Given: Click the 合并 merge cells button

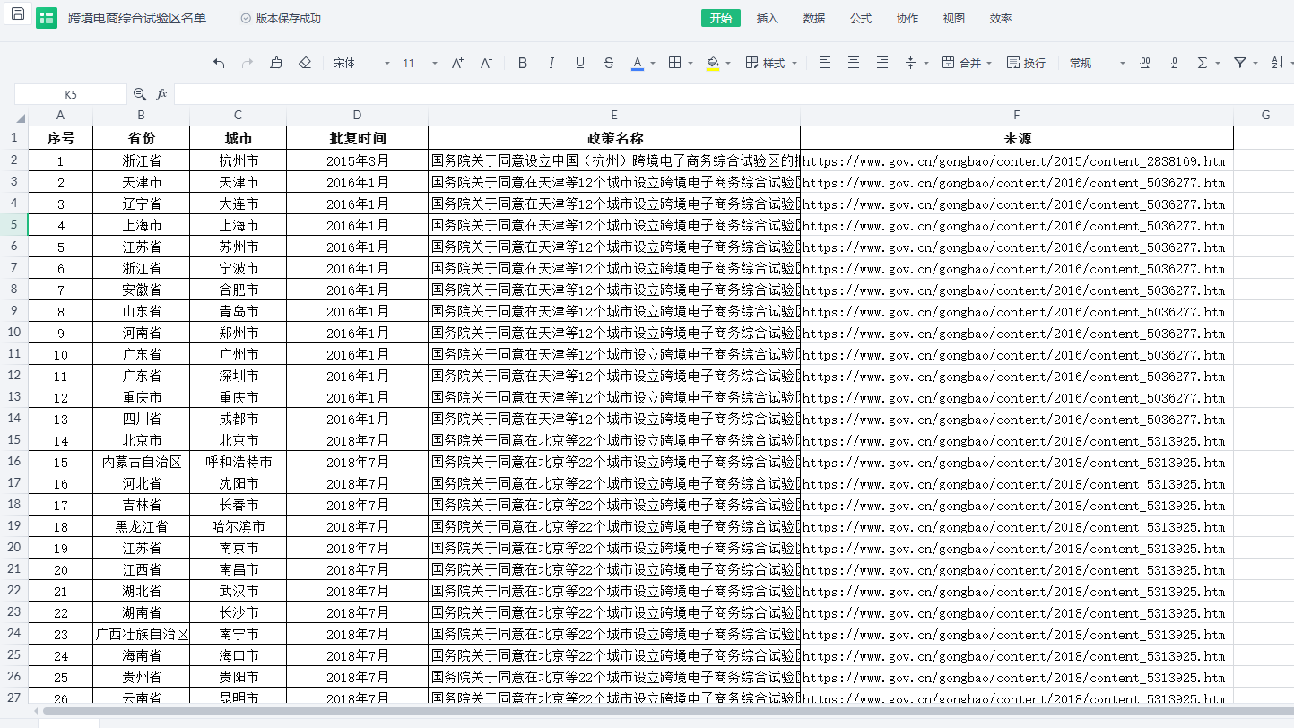Looking at the screenshot, I should (x=961, y=63).
